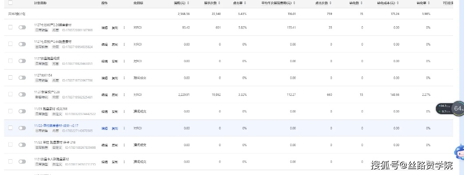This screenshot has width=464, height=175.
Task: Open the three-dot menu for 1127放量跑量视频
Action: (124, 61)
